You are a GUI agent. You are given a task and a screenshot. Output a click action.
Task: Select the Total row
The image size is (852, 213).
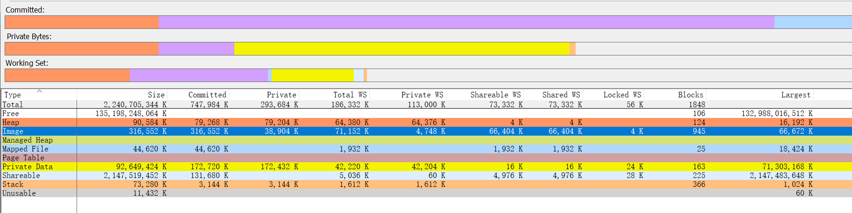click(426, 104)
